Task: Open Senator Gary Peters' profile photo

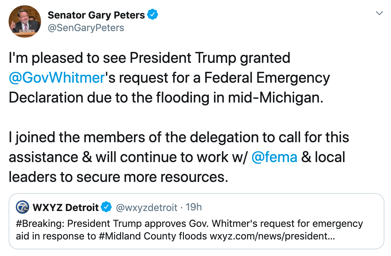Action: click(25, 21)
